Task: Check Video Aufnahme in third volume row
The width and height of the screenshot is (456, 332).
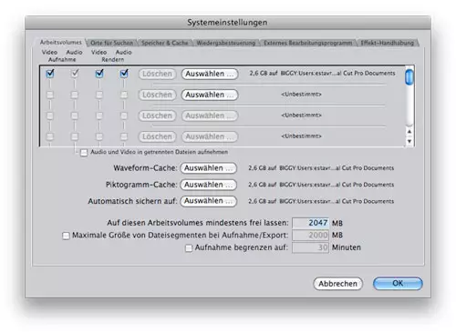Action: point(50,116)
